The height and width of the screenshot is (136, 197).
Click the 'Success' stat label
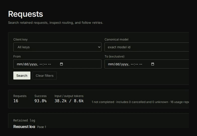(x=40, y=96)
